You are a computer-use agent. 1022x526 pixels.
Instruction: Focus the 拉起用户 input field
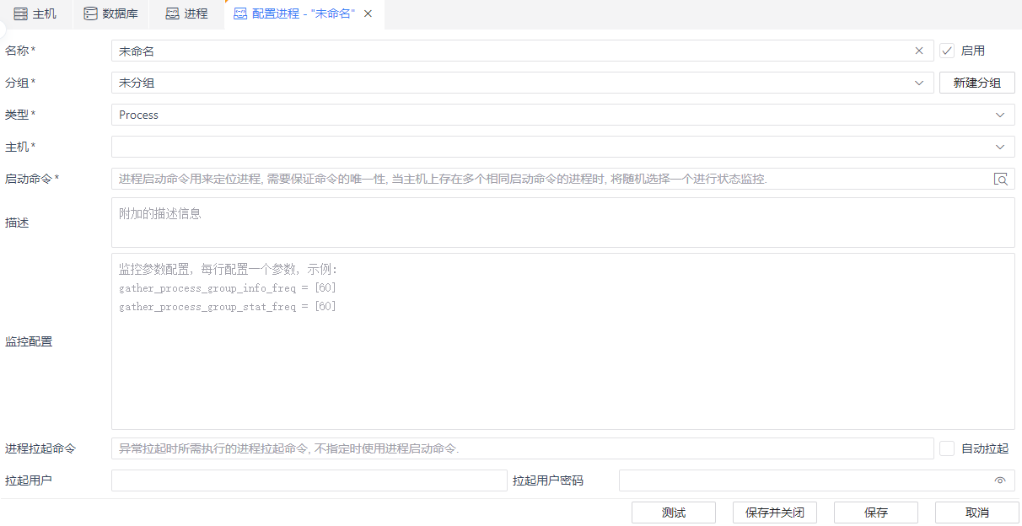click(309, 480)
